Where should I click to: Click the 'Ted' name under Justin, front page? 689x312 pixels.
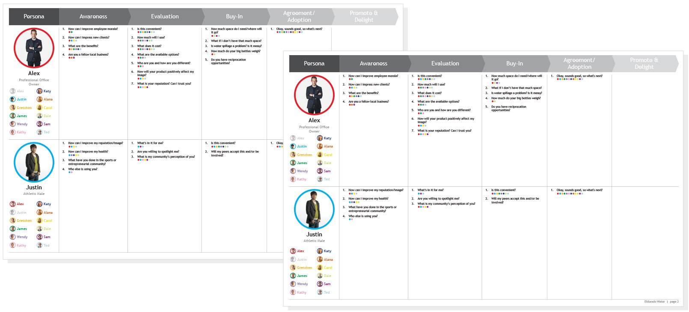pos(327,292)
